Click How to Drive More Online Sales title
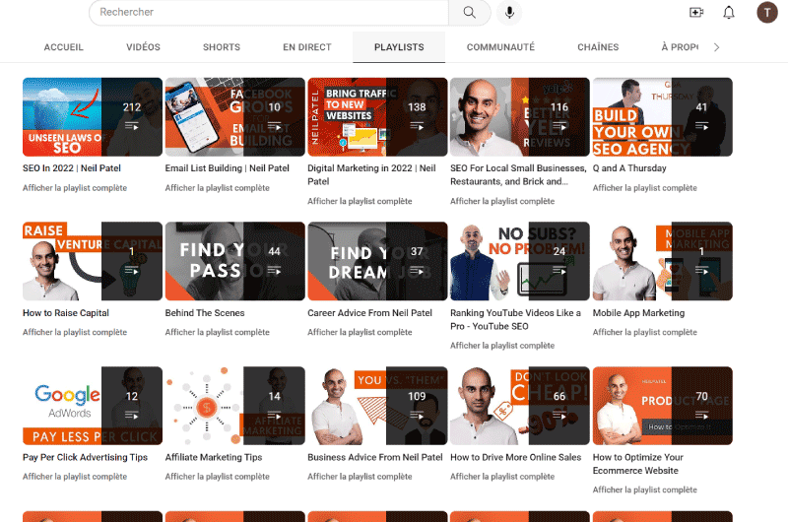 coord(515,457)
